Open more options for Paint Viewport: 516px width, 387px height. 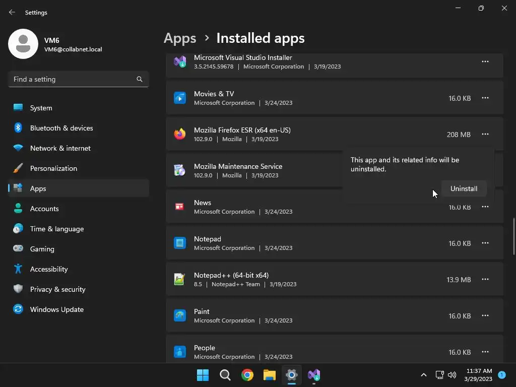click(485, 315)
